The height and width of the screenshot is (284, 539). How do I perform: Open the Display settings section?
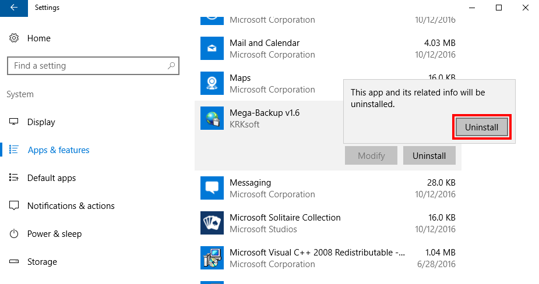(x=41, y=122)
